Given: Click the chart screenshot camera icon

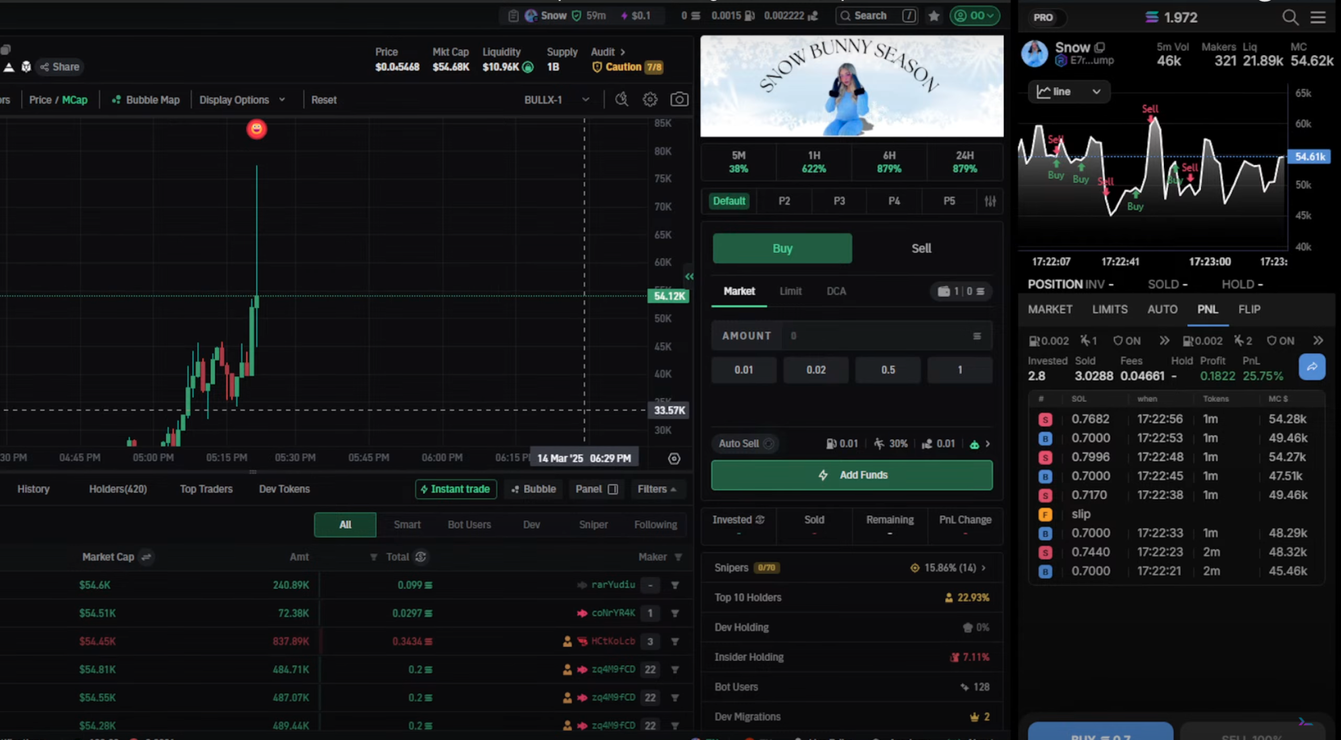Looking at the screenshot, I should click(x=679, y=100).
